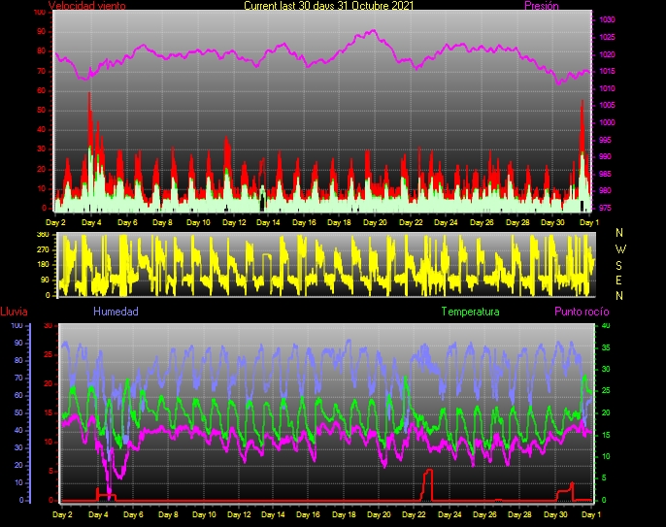Click the 70 value on blue humidity axis

tap(18, 378)
